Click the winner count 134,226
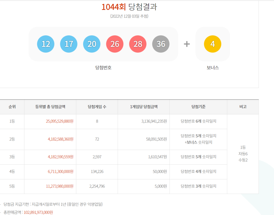 [97, 172]
